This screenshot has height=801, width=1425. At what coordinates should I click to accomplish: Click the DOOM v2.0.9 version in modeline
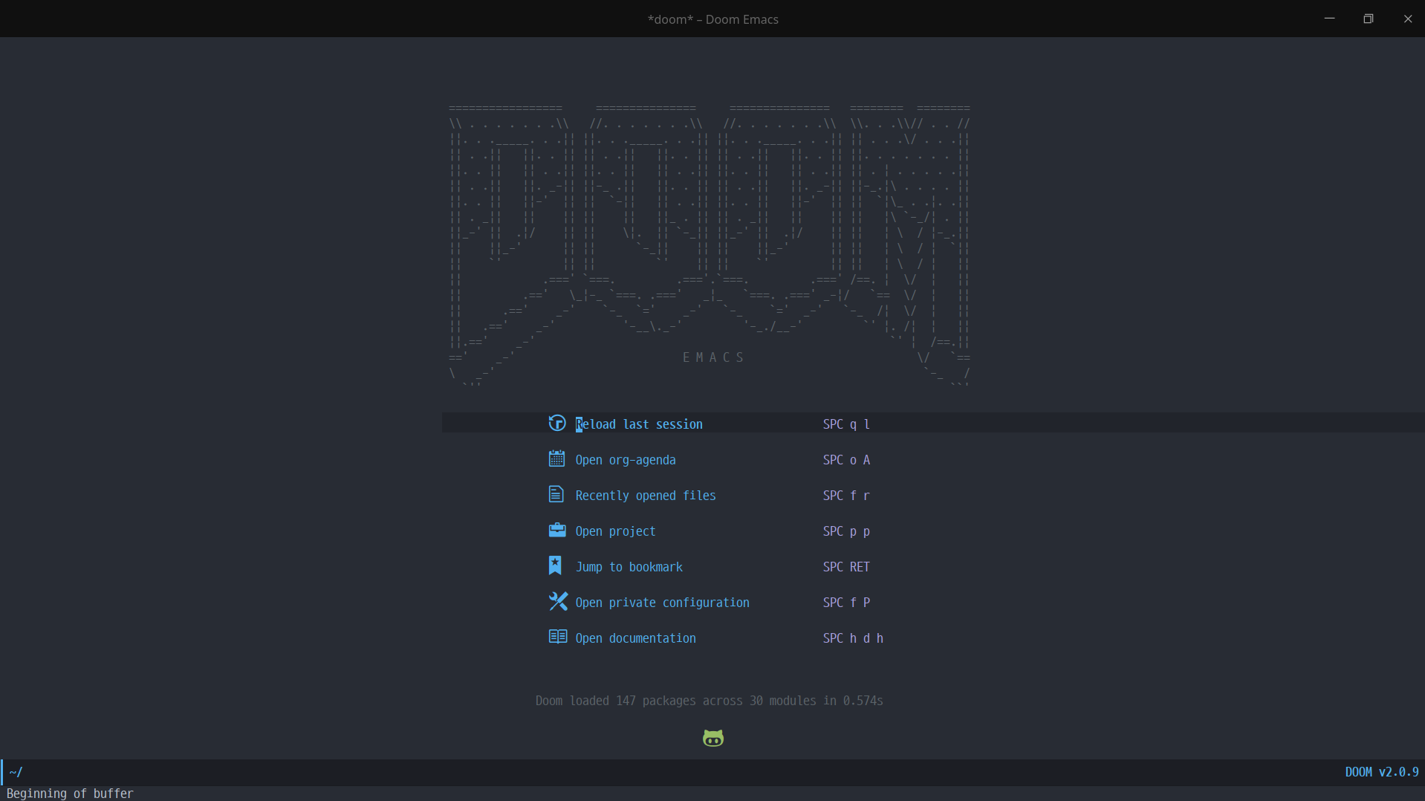[1382, 772]
